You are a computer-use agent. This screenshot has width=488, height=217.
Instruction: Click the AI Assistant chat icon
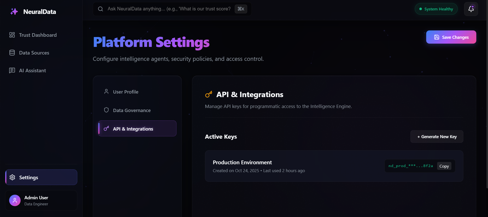click(12, 70)
